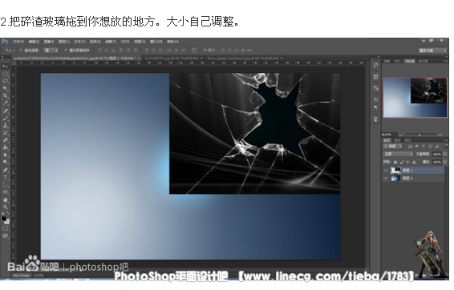This screenshot has width=454, height=290.
Task: Toggle lock transparent pixels icon
Action: (395, 162)
